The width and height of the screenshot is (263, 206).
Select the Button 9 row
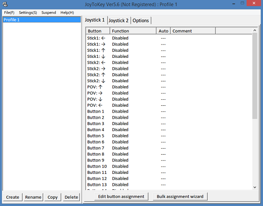click(x=169, y=161)
